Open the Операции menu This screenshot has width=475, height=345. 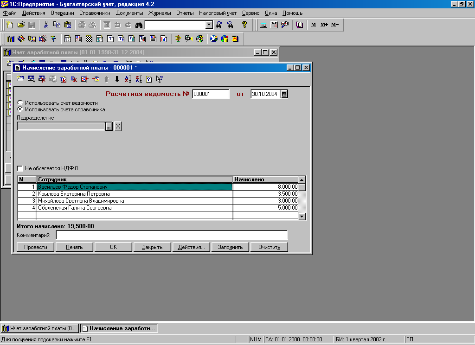62,13
